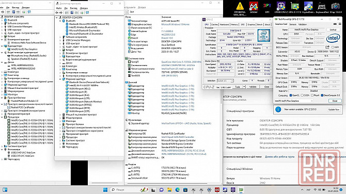Toggle DirectCompute 5.0 checkbox in GPU-Z
346x194 pixels.
point(322,95)
